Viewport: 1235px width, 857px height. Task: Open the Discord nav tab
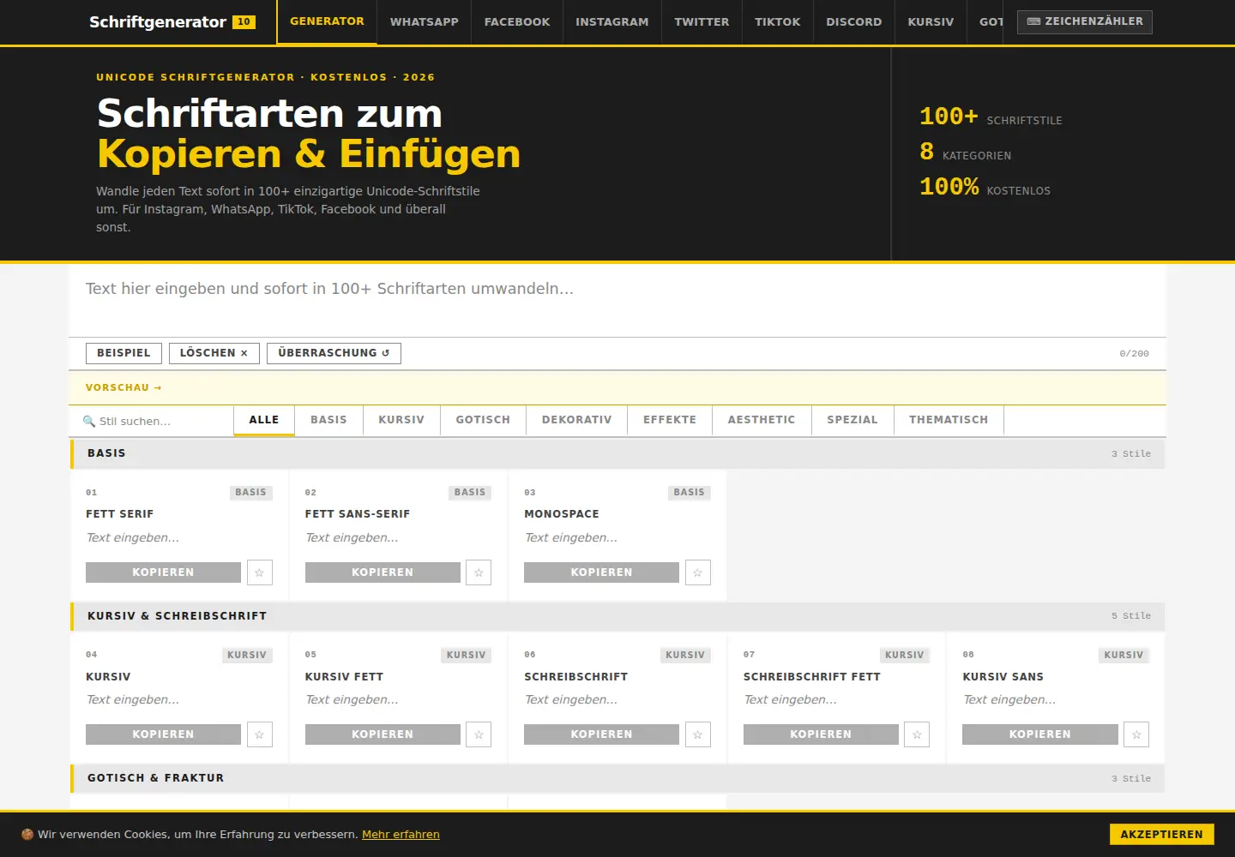pos(854,22)
